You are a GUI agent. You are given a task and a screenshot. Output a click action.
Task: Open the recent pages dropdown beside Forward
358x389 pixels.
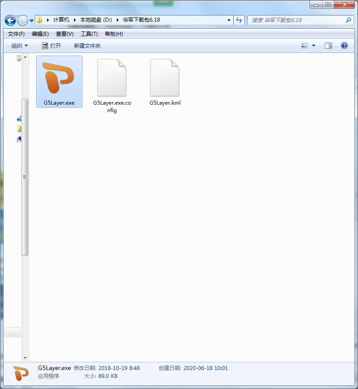(31, 21)
